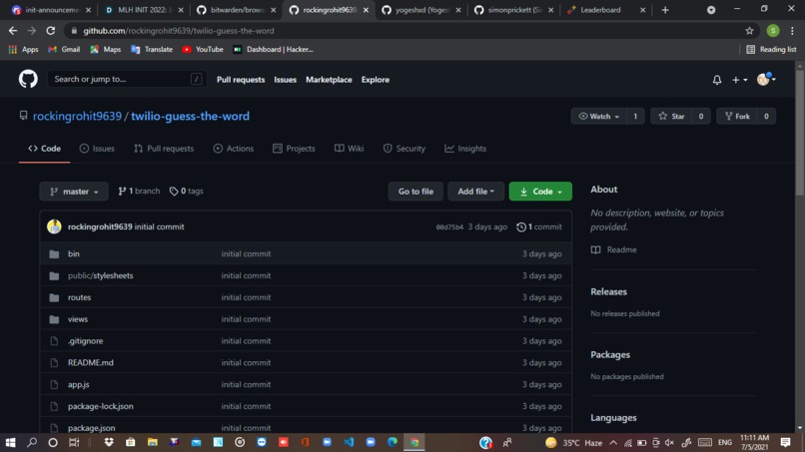Open the Projects tab
Viewport: 805px width, 452px height.
(295, 149)
